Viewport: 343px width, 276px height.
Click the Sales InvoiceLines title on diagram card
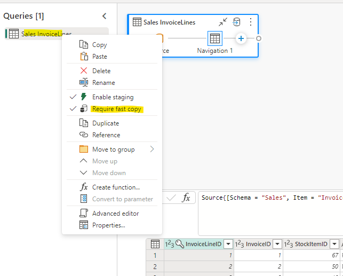point(169,22)
